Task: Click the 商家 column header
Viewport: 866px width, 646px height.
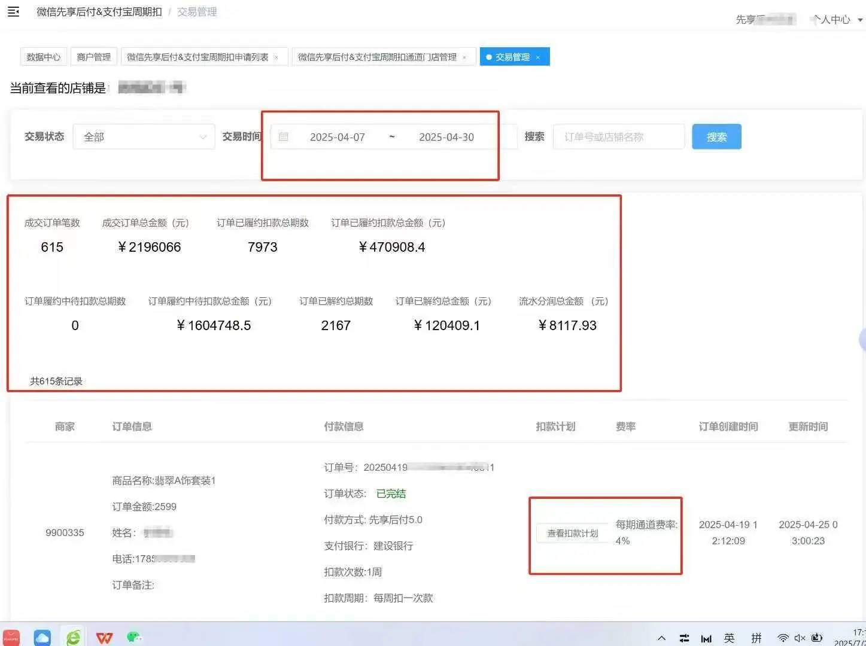Action: (x=65, y=426)
